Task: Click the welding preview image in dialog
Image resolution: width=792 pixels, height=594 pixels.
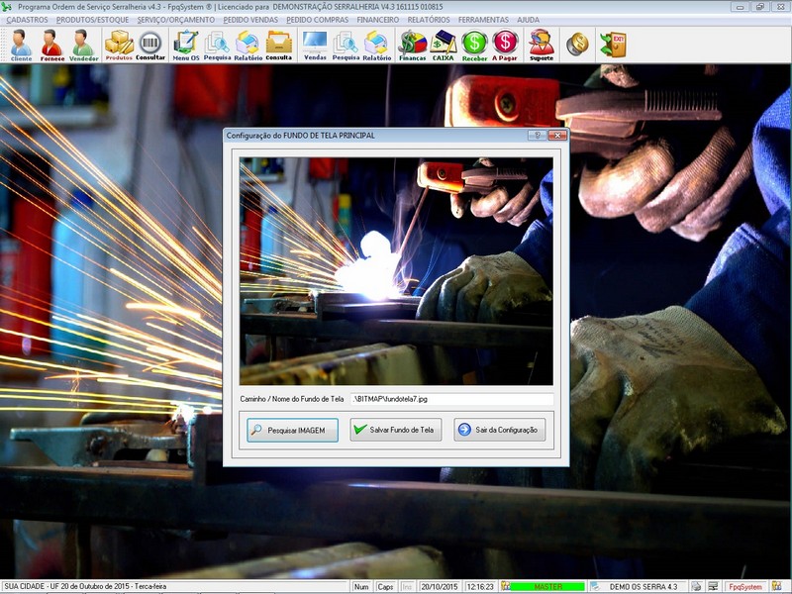Action: pyautogui.click(x=396, y=271)
